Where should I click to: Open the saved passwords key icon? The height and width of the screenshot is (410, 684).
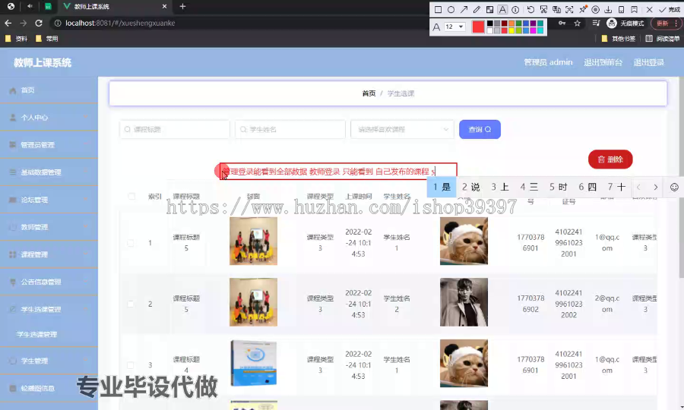562,23
